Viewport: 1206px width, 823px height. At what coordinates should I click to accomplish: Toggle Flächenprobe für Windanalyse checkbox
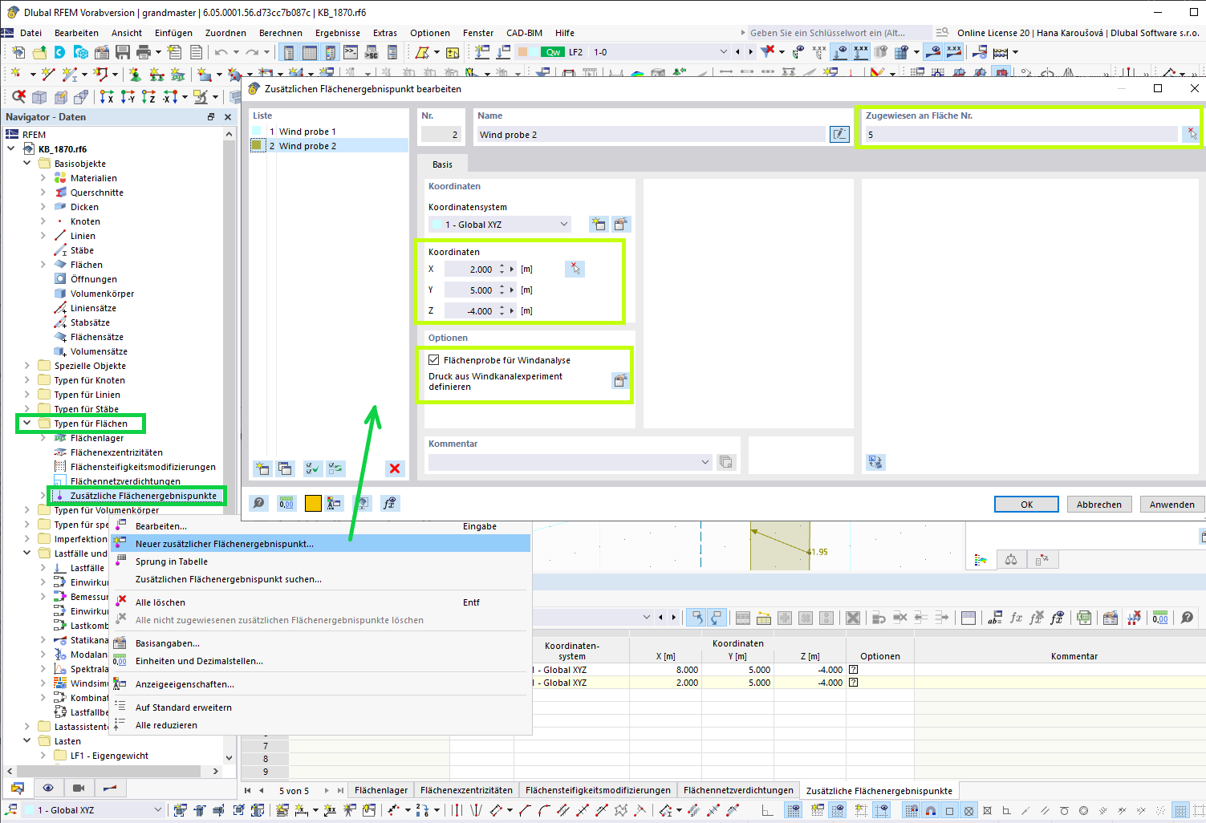click(x=434, y=360)
